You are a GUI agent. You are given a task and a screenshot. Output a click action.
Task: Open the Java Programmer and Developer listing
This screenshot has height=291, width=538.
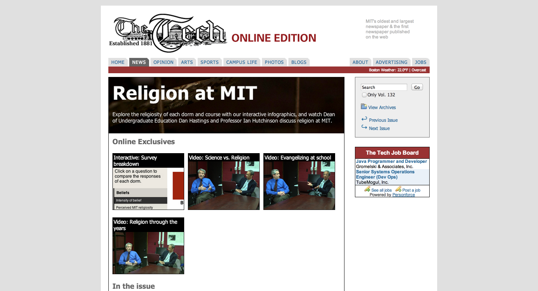pos(391,161)
